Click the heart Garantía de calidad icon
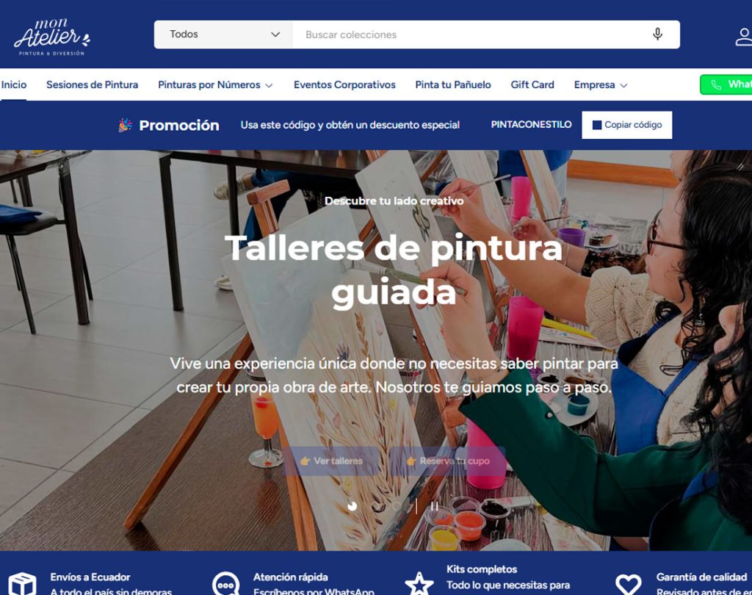This screenshot has width=752, height=595. 629,584
